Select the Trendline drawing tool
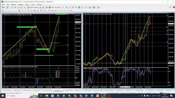 (x=16, y=10)
